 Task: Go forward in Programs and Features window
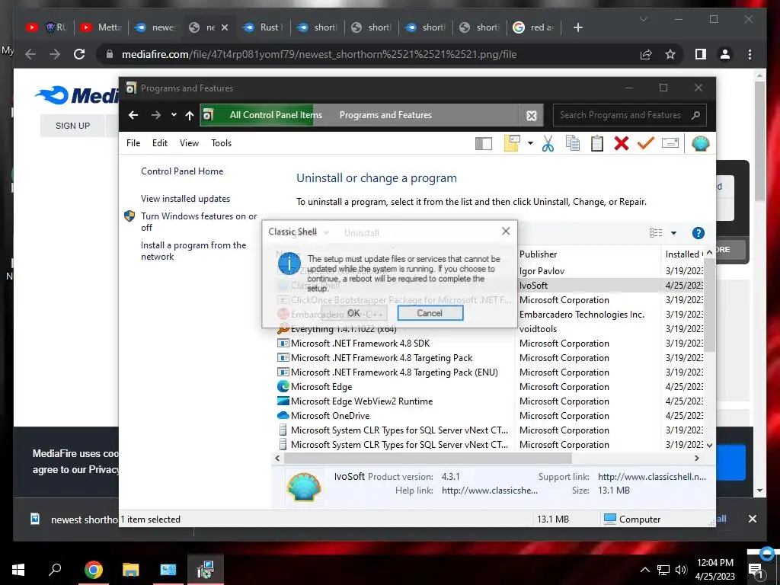(155, 115)
